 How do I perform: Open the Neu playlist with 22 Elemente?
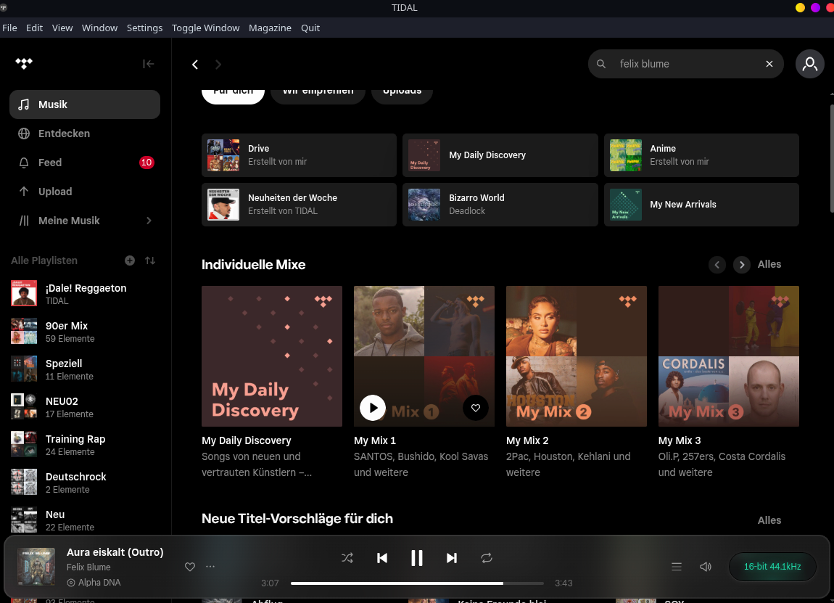point(85,520)
